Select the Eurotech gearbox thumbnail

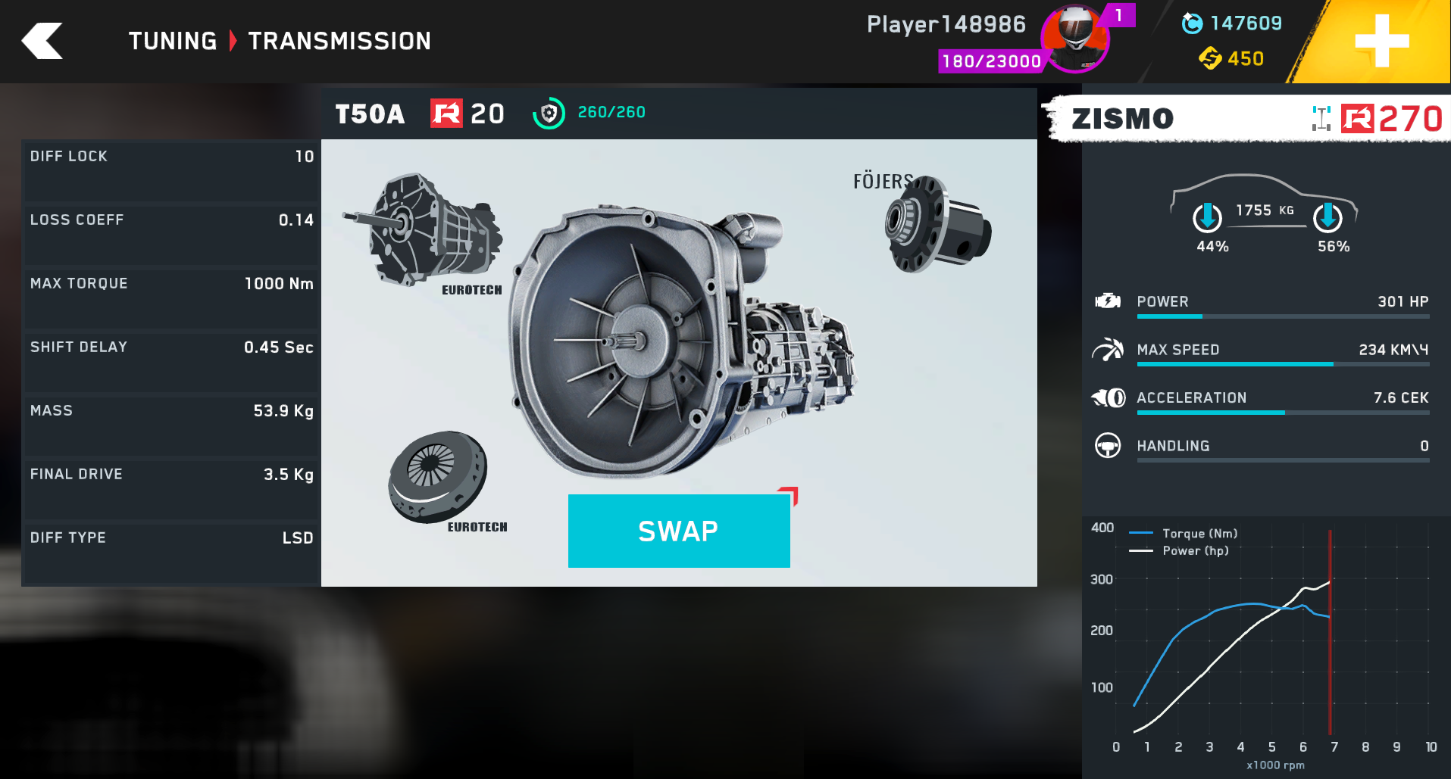pyautogui.click(x=424, y=232)
